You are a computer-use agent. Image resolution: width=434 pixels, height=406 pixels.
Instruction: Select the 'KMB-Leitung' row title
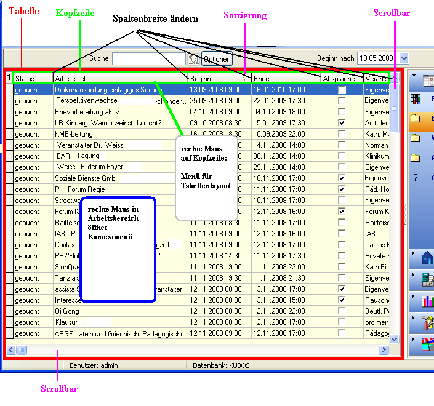74,134
